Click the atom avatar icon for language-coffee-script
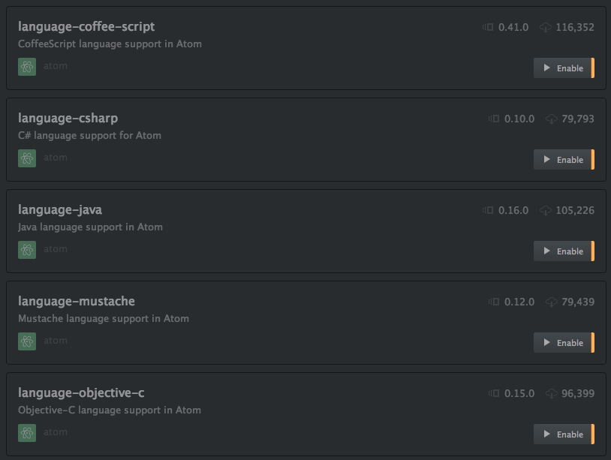The image size is (611, 460). 27,67
